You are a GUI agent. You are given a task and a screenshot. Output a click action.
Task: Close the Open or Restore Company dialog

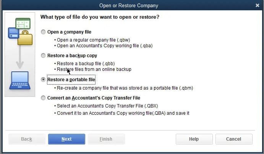click(257, 5)
